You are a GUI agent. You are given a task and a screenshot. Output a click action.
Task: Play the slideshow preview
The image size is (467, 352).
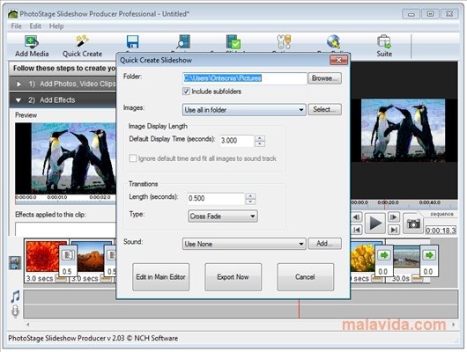(x=375, y=224)
